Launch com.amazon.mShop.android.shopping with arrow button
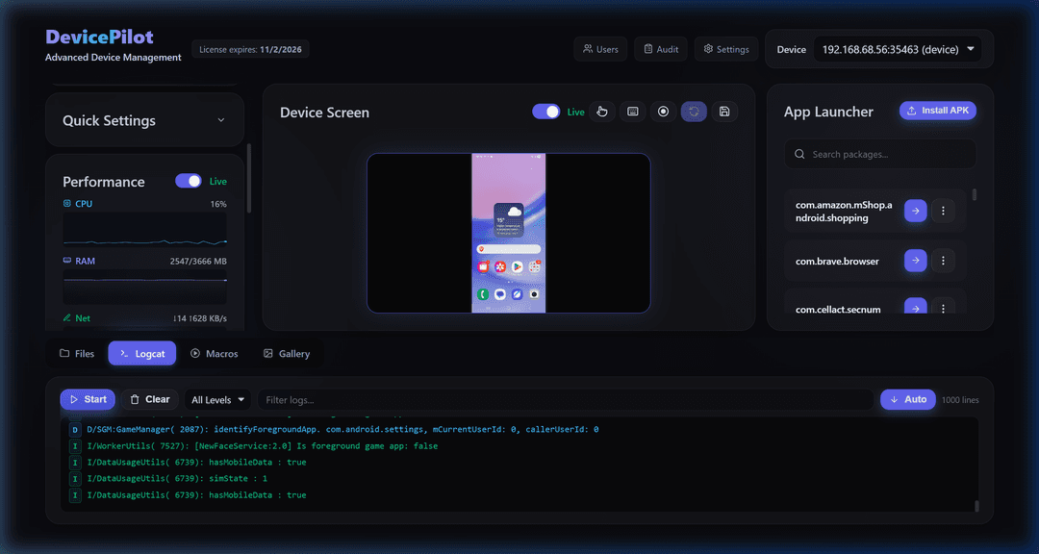The image size is (1039, 554). pos(915,211)
